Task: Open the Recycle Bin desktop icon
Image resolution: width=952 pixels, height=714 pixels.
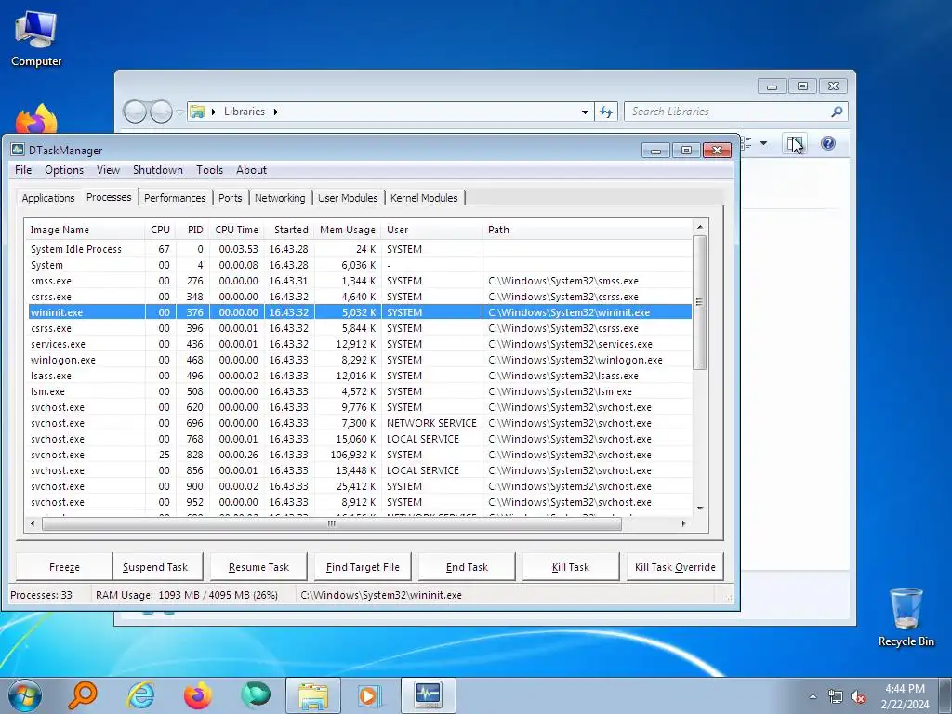Action: click(x=906, y=617)
